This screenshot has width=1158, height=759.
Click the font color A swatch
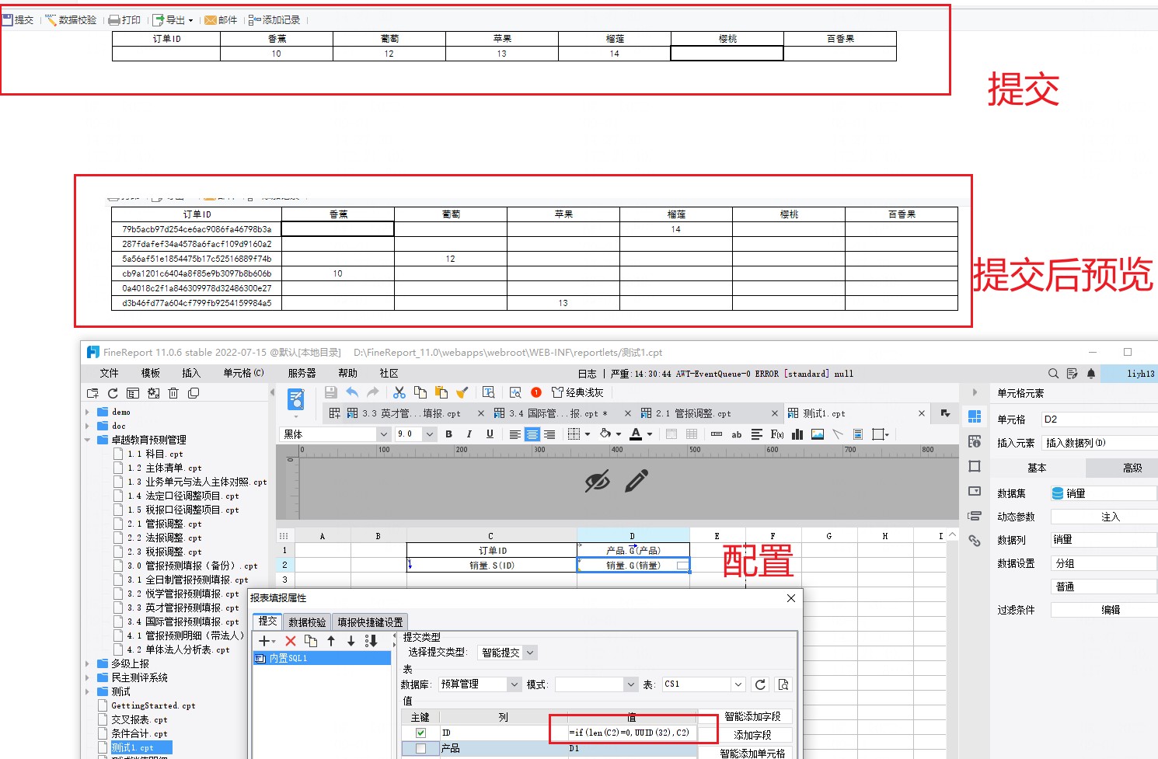636,434
